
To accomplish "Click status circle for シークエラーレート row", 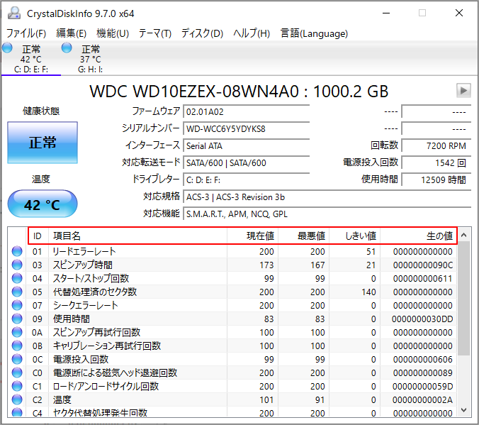I will (x=17, y=305).
